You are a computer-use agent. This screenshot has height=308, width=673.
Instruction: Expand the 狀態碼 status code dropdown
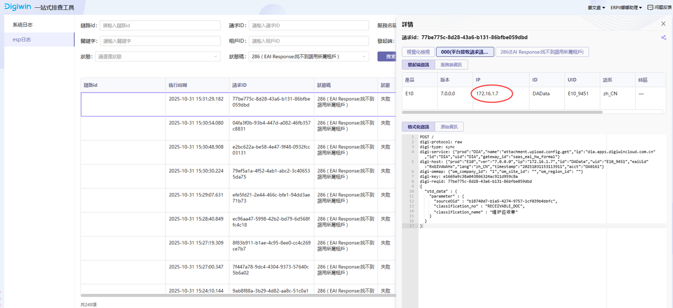point(309,57)
